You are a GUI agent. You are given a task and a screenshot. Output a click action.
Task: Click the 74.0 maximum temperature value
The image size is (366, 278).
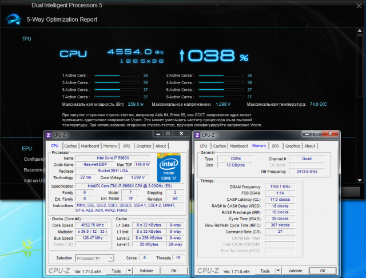click(x=319, y=104)
